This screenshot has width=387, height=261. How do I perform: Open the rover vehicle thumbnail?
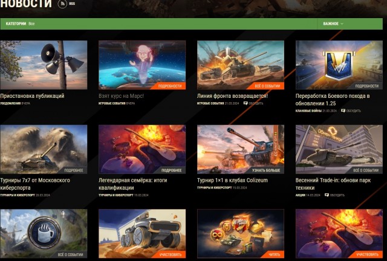click(142, 233)
